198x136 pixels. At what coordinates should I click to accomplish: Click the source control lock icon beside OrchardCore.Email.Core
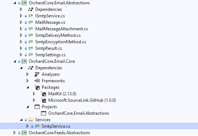click(19, 61)
